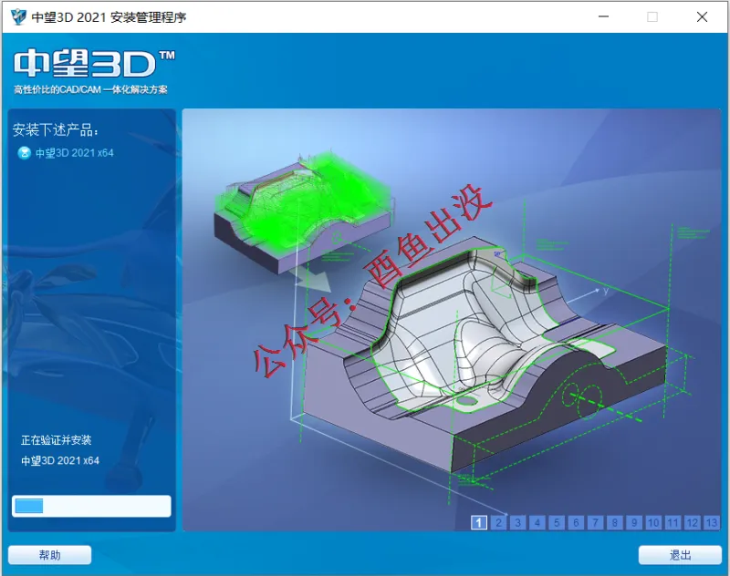Click the 退出 exit button
The image size is (730, 576).
click(x=680, y=555)
